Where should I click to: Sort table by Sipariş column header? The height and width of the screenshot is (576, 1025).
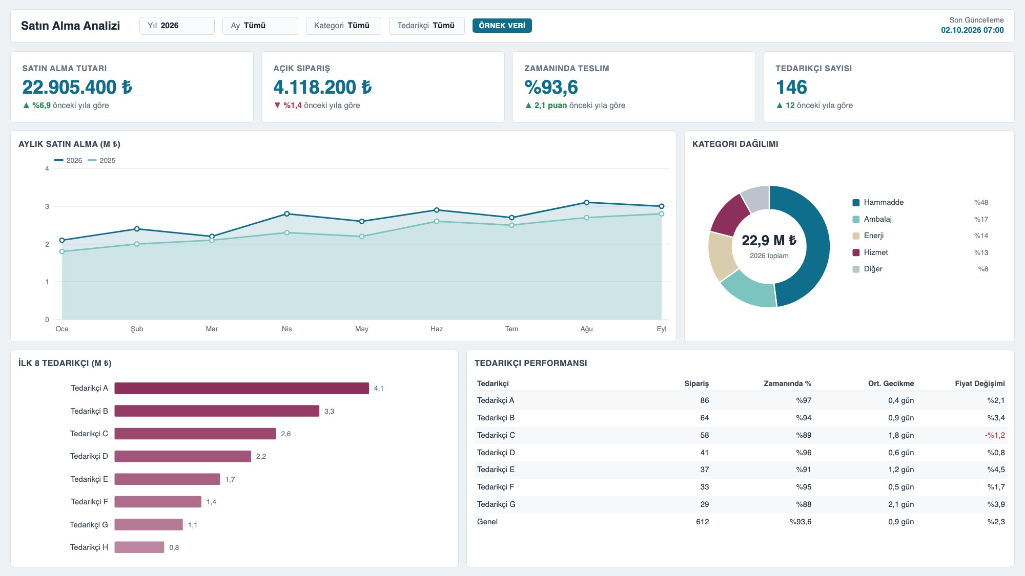[x=696, y=383]
